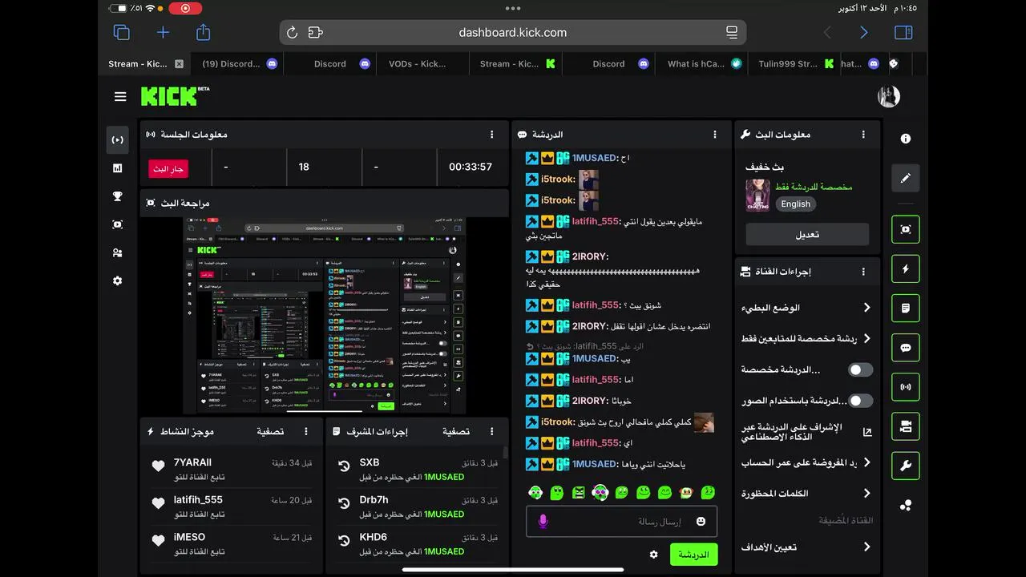Expand الكلمات المحظورة banned words

(807, 494)
